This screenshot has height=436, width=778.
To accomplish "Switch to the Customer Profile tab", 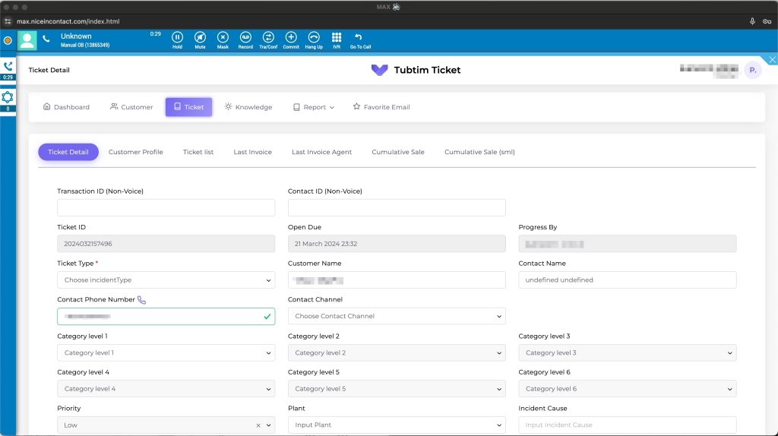I will (135, 152).
